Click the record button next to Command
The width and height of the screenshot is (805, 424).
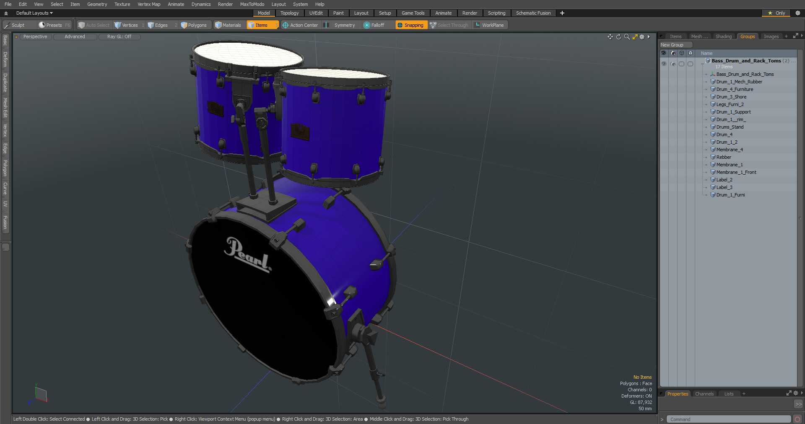[797, 419]
